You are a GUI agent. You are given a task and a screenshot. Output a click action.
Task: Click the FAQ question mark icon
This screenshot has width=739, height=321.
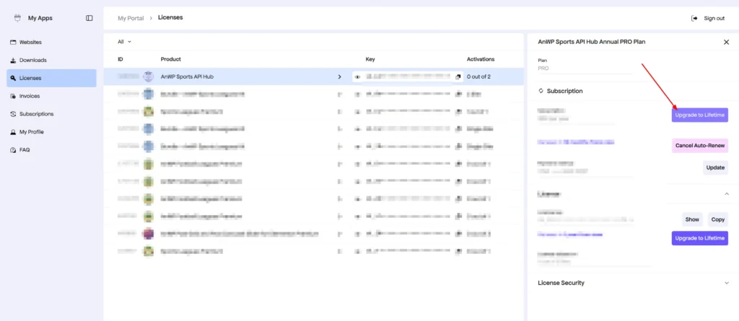click(13, 150)
